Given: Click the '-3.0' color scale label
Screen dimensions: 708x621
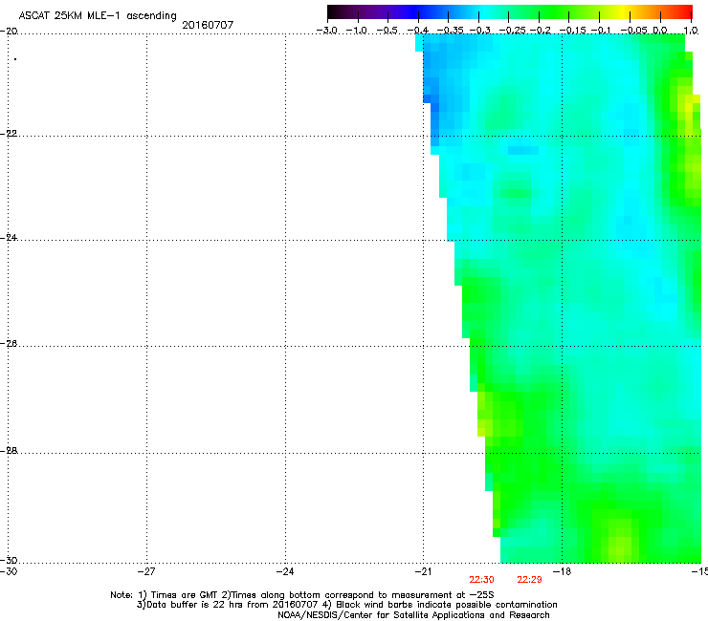Looking at the screenshot, I should tap(327, 31).
